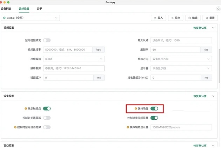Switch to the 设备列表 tab
The image size is (221, 148).
(x=6, y=9)
